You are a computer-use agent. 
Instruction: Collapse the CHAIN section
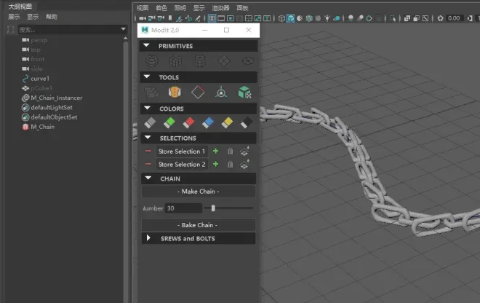coord(147,178)
